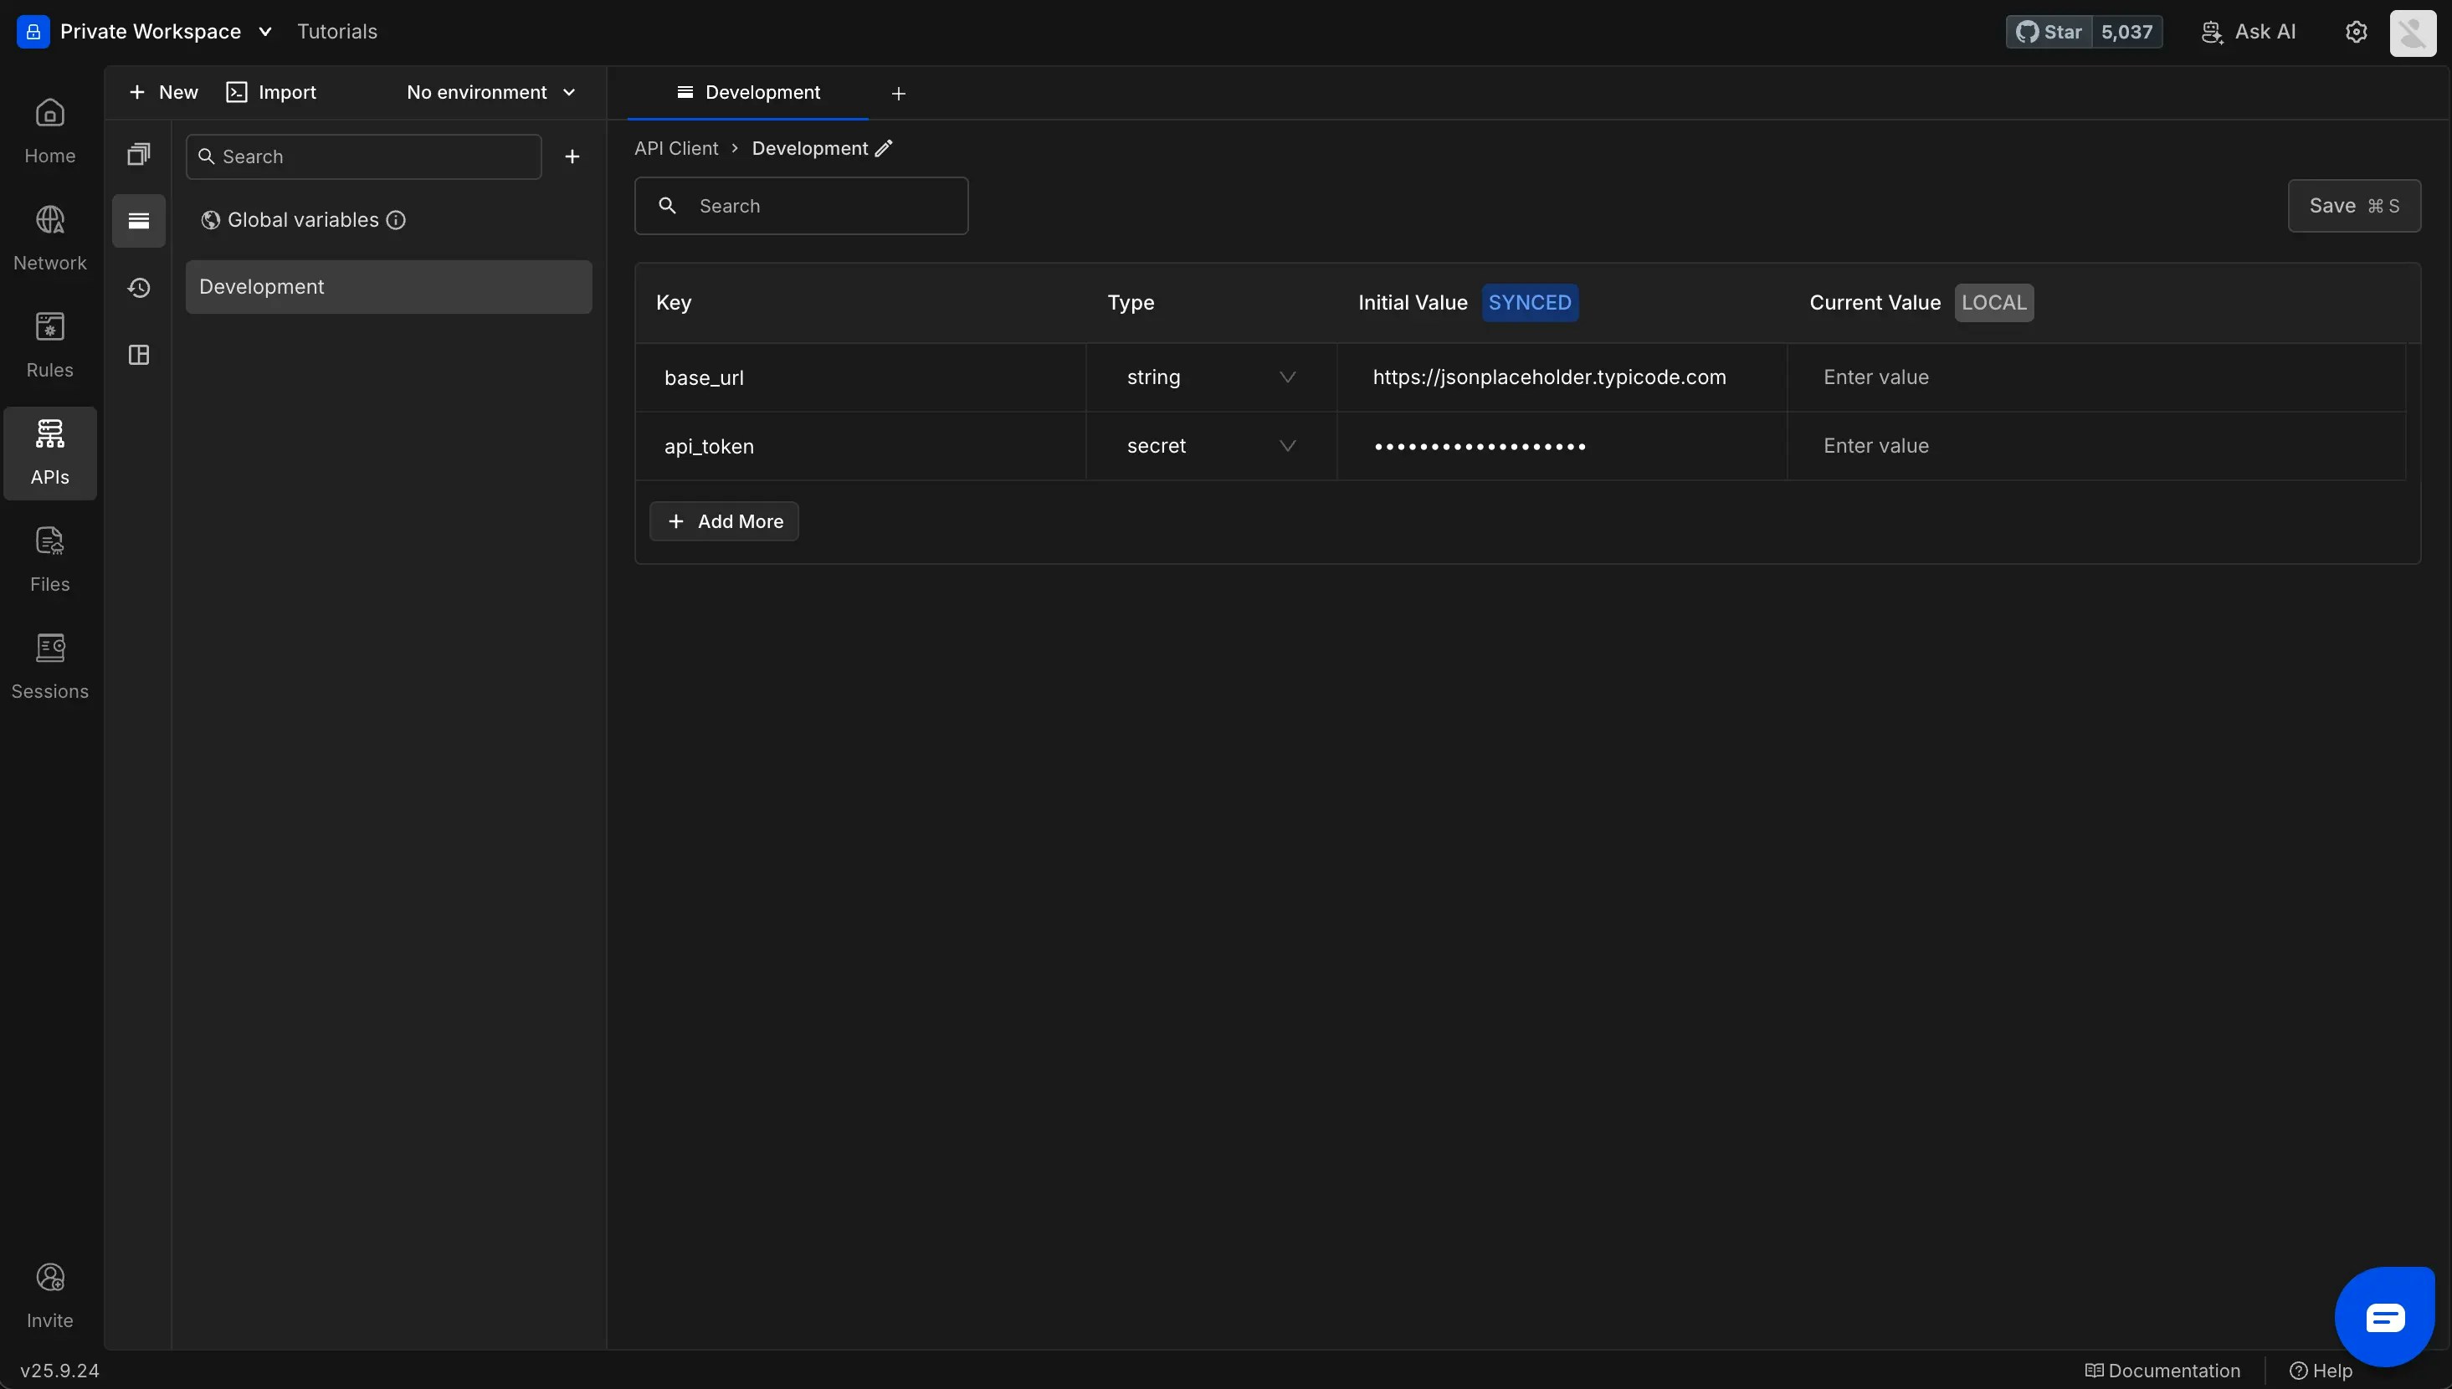Expand the No environment selector
The width and height of the screenshot is (2452, 1389).
pyautogui.click(x=490, y=93)
